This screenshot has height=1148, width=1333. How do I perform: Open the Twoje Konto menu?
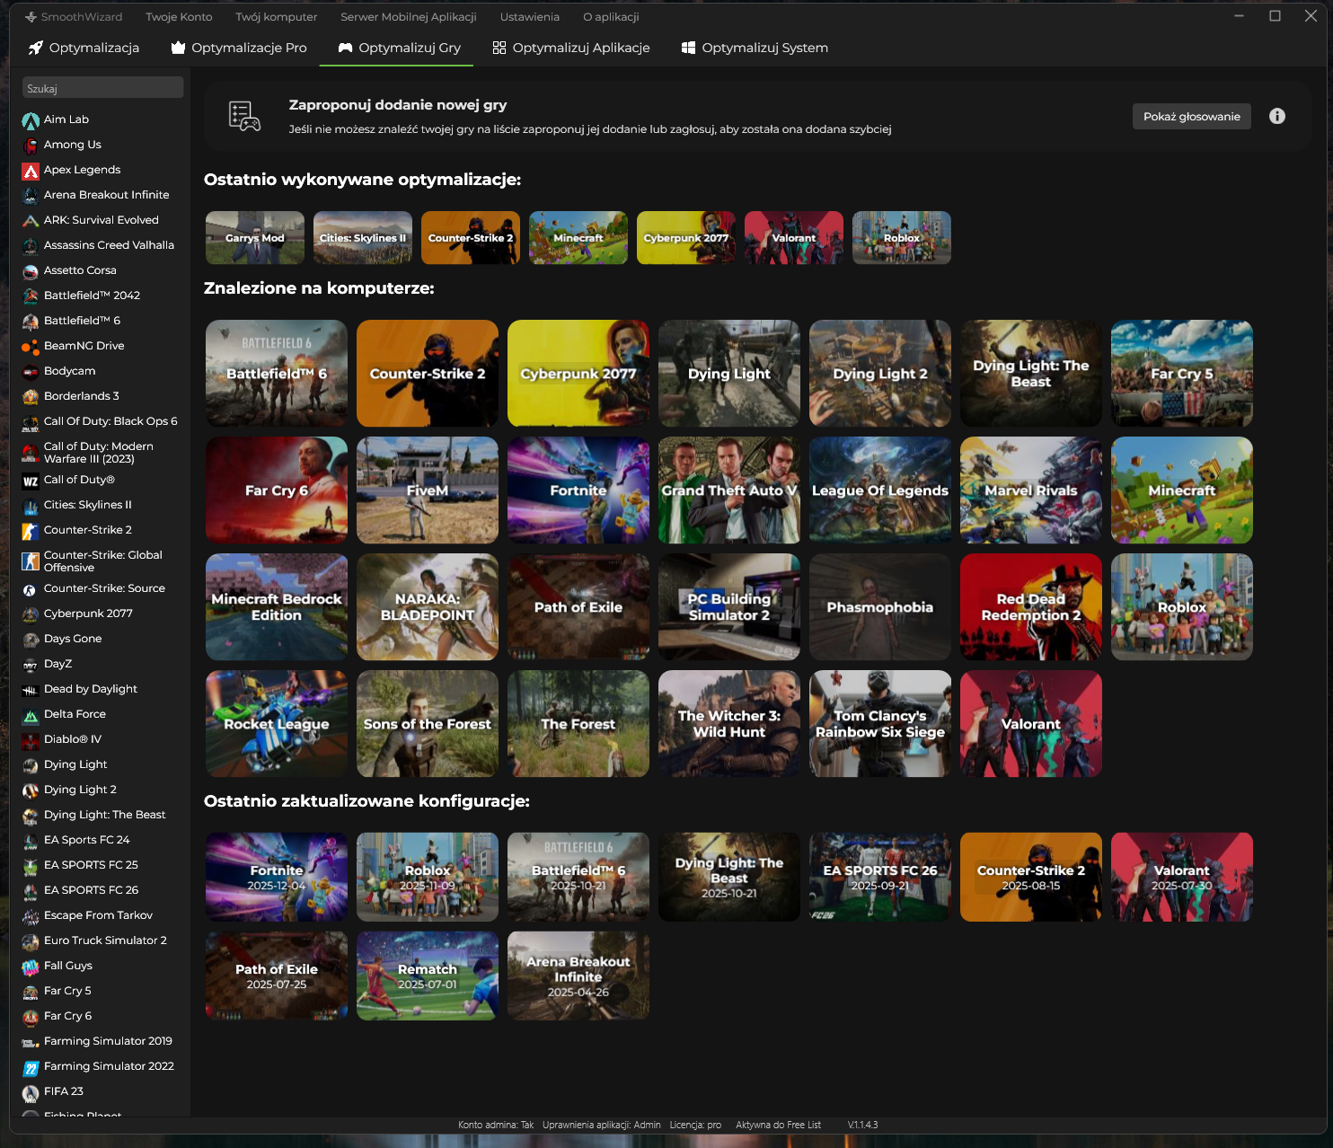tap(179, 17)
